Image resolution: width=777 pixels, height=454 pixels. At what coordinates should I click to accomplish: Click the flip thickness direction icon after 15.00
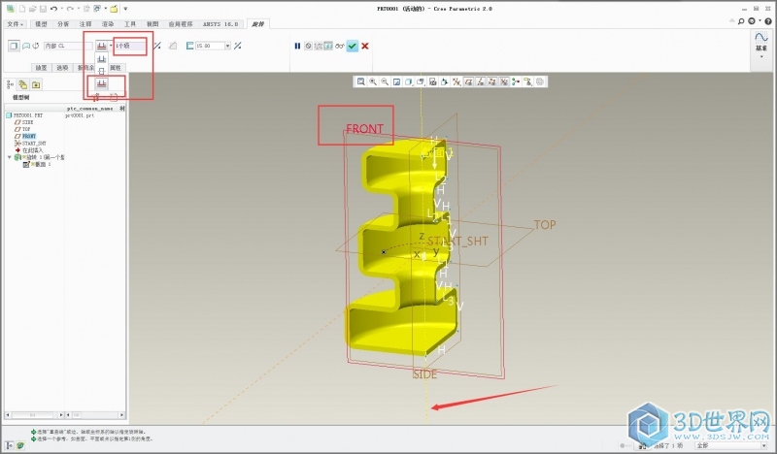click(237, 46)
